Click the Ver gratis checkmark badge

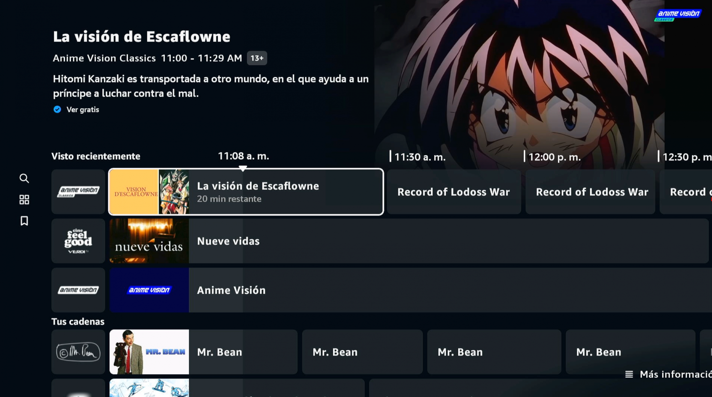click(x=57, y=110)
